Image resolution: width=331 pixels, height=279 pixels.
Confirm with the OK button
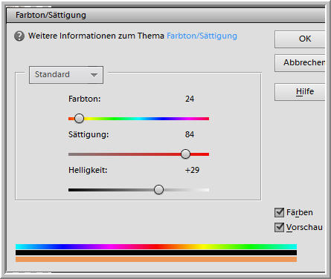[300, 39]
